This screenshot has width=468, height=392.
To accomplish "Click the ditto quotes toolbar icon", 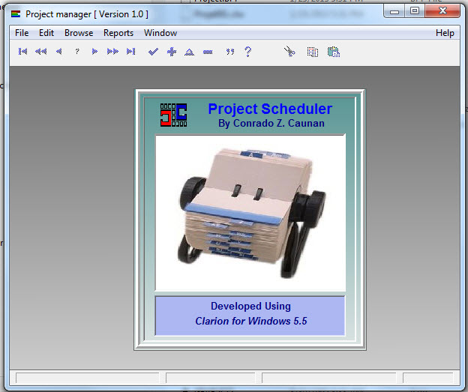I will pos(229,52).
